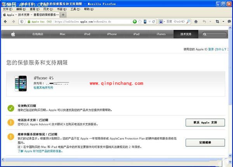This screenshot has height=167, width=233.
Task: Click the site identity globe icon
Action: pyautogui.click(x=22, y=22)
